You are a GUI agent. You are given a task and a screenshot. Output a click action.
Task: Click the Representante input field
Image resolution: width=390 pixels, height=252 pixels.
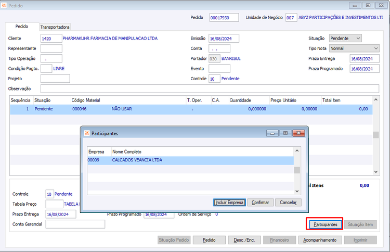coord(51,48)
